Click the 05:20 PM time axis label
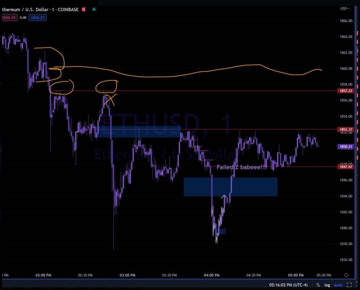 coord(324,275)
